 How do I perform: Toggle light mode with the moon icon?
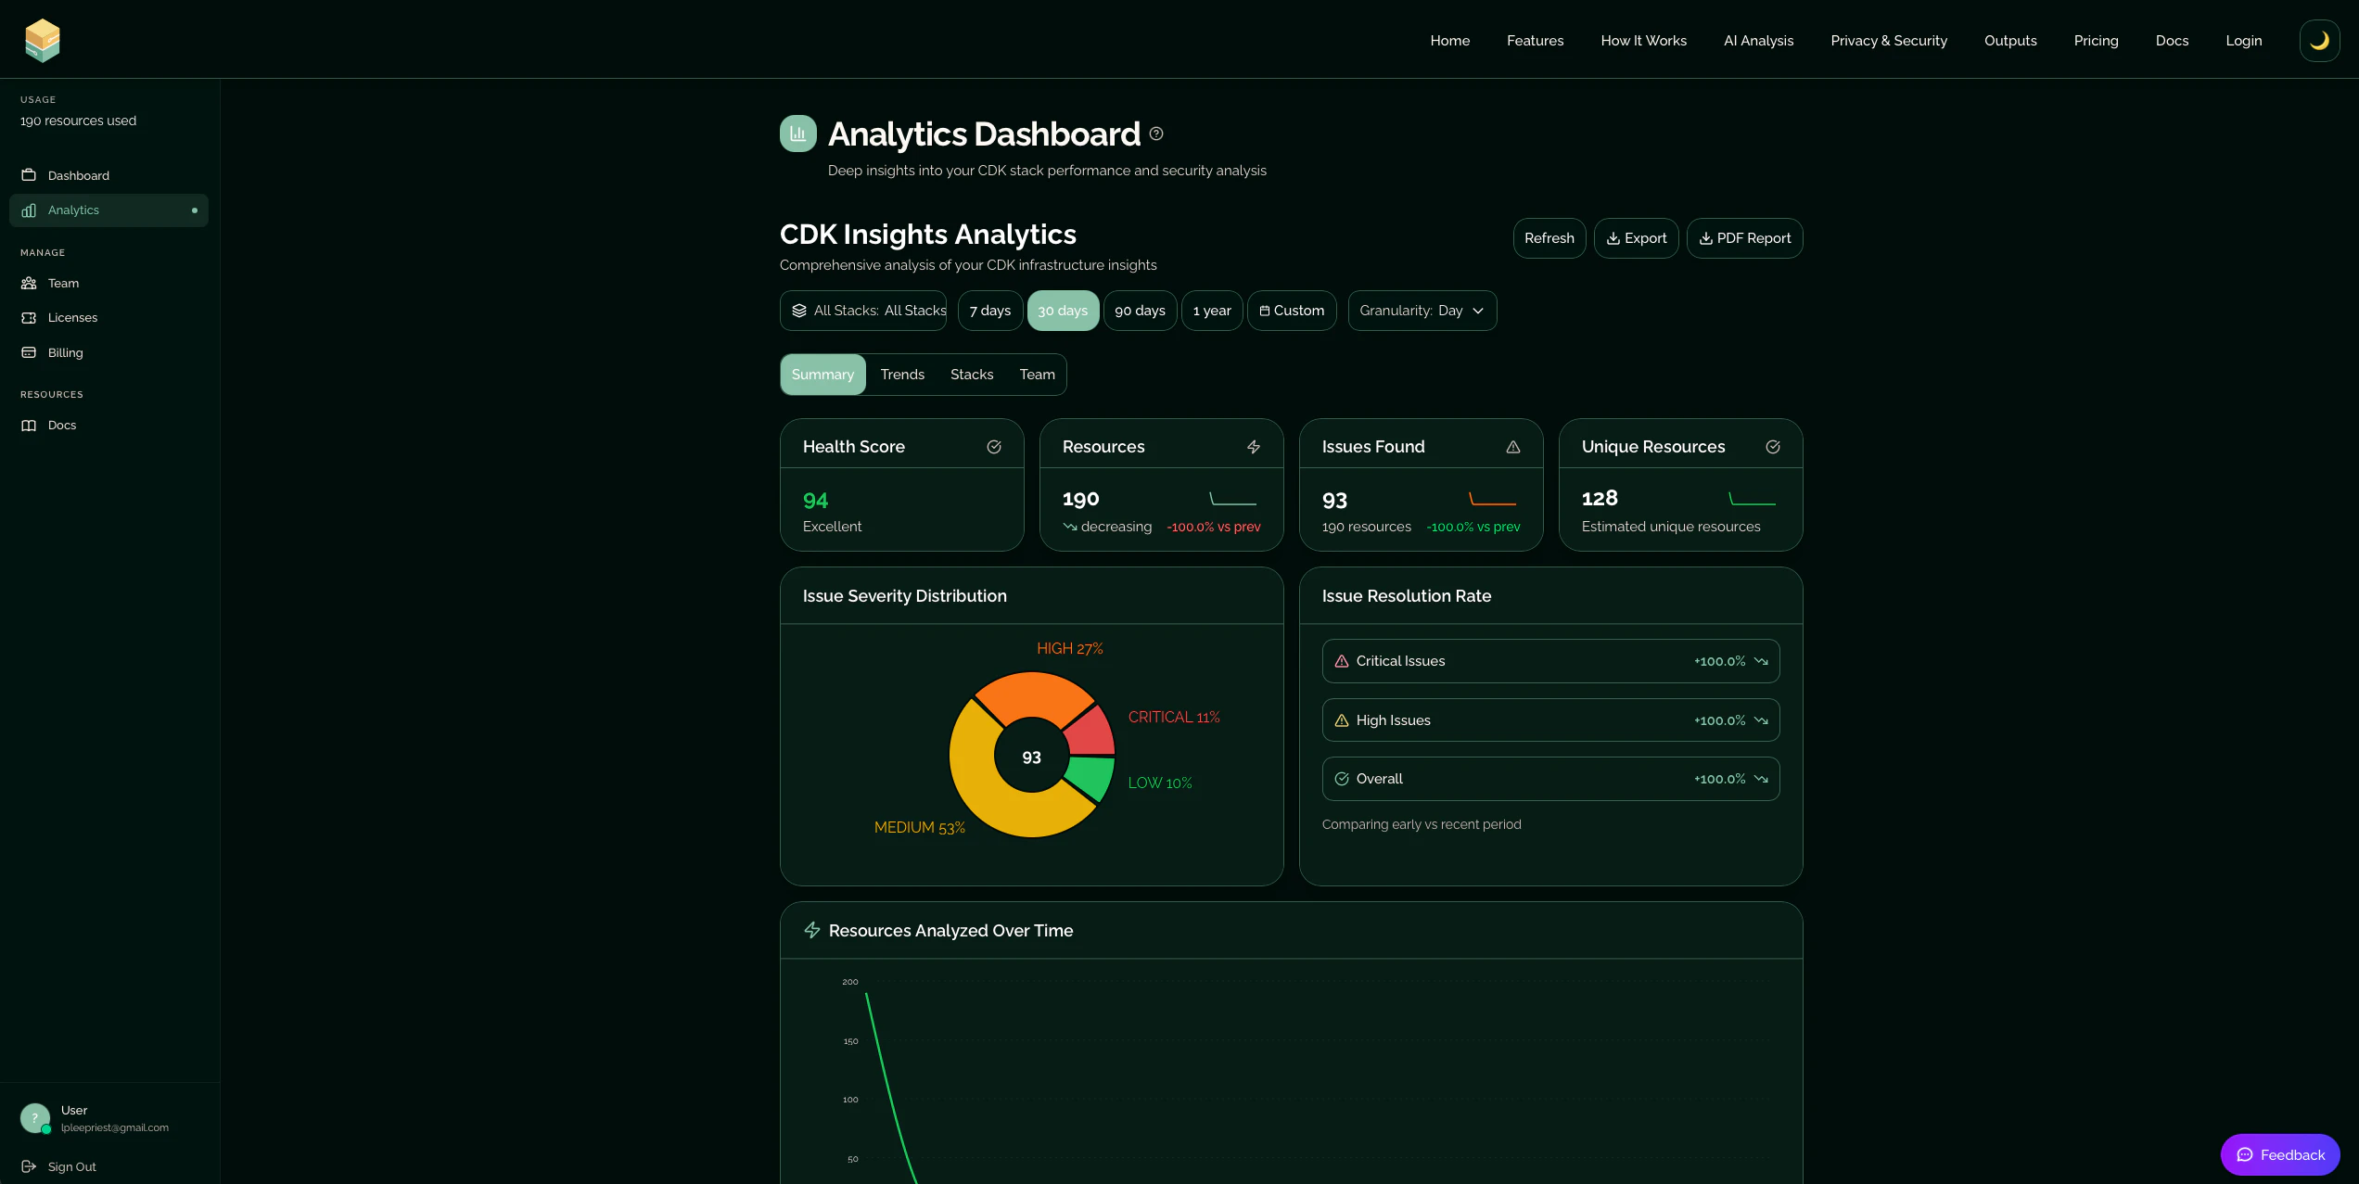2319,40
